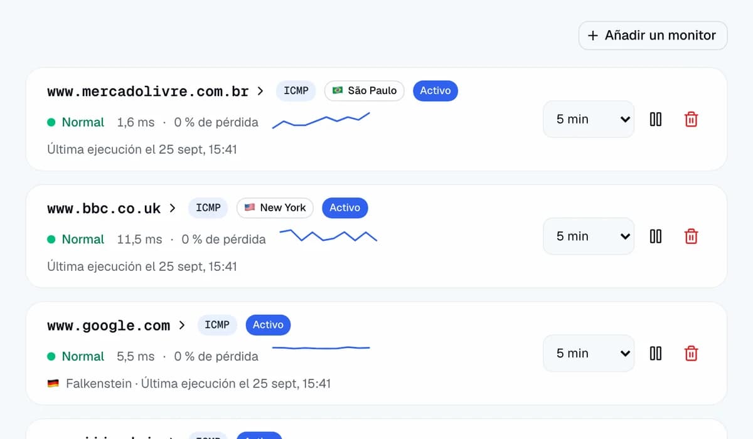Viewport: 753px width, 439px height.
Task: Click "Última ejecución" text under mercadolivre status
Action: coord(142,149)
